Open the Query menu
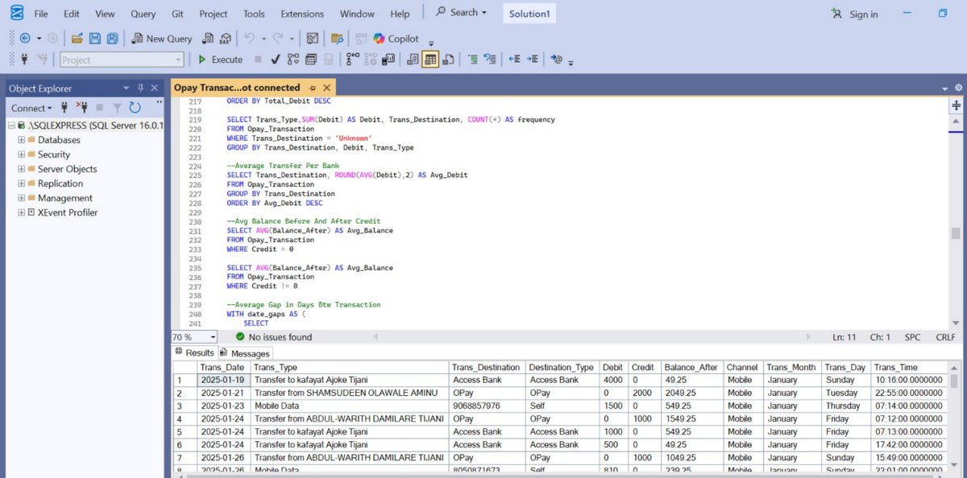 pos(143,14)
